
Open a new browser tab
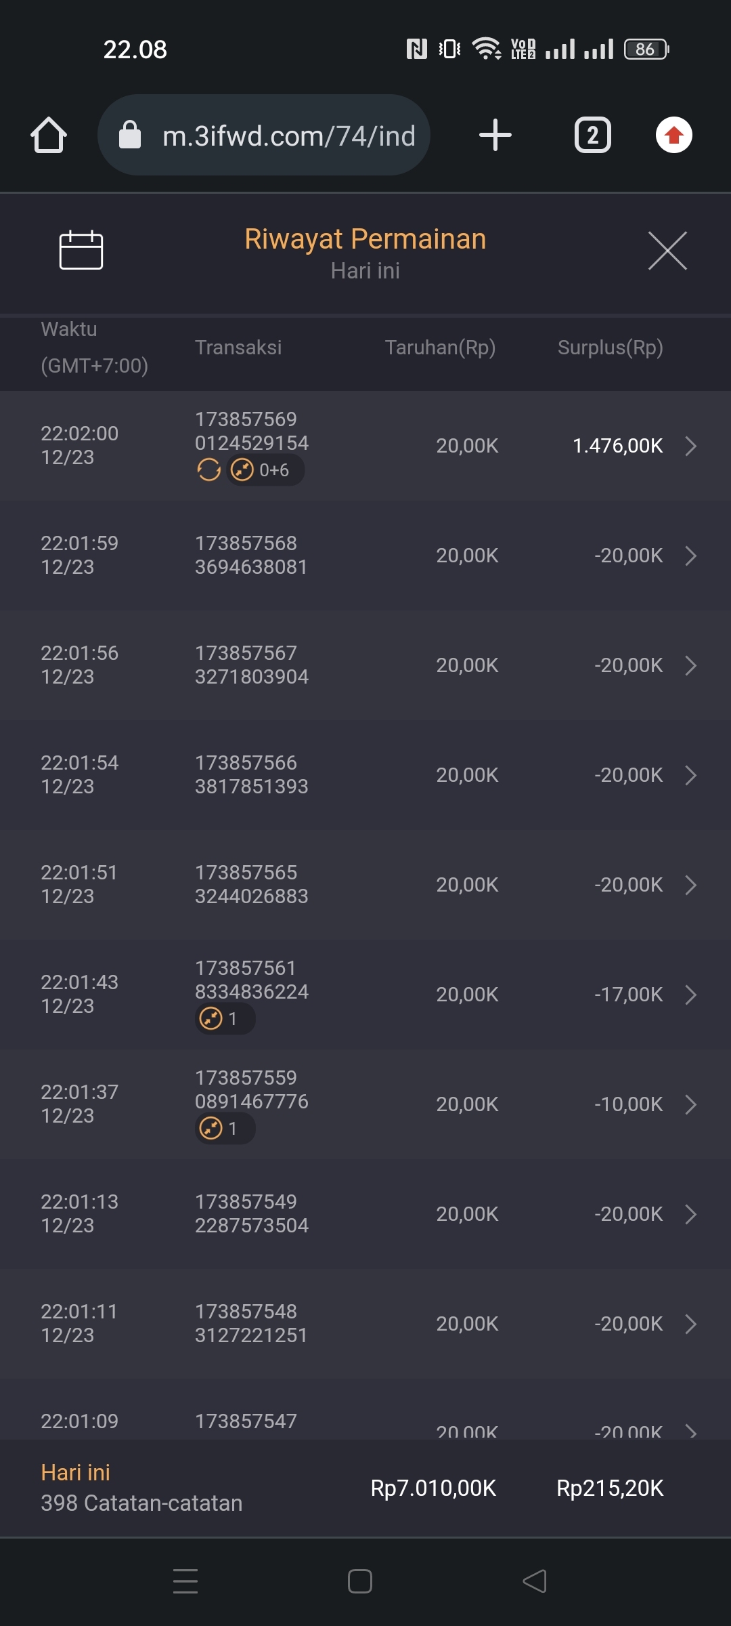click(x=495, y=135)
